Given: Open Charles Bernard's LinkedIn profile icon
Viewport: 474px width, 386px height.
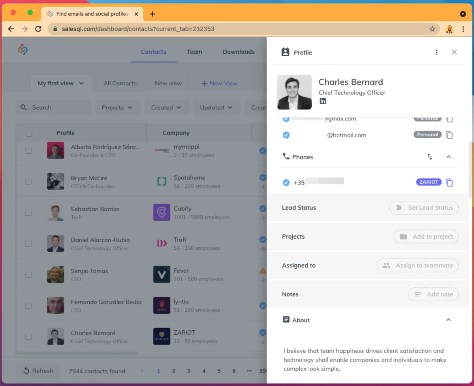Looking at the screenshot, I should 323,101.
